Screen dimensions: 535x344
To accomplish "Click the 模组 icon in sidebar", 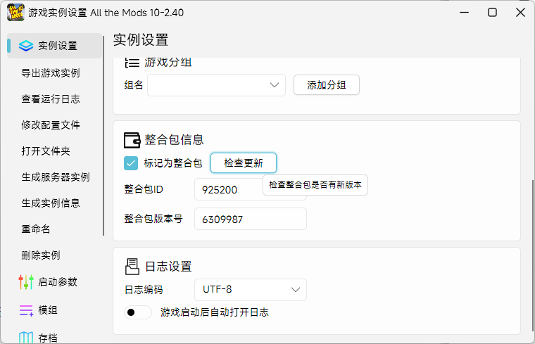I will point(26,310).
